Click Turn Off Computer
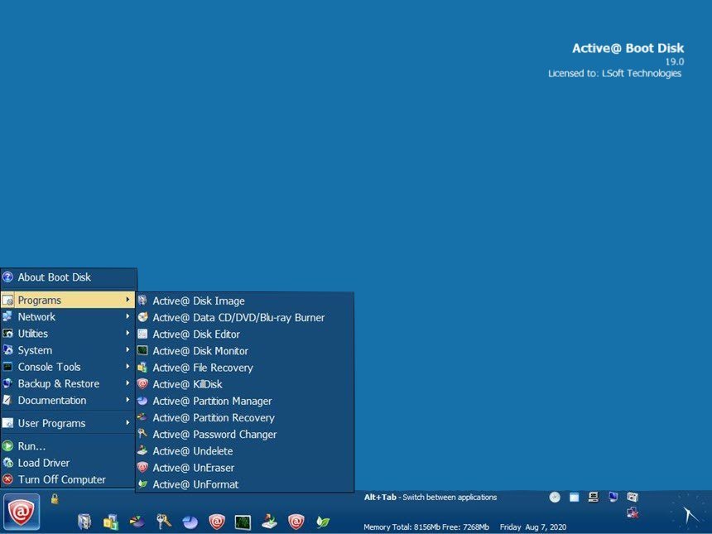712x534 pixels. point(61,479)
